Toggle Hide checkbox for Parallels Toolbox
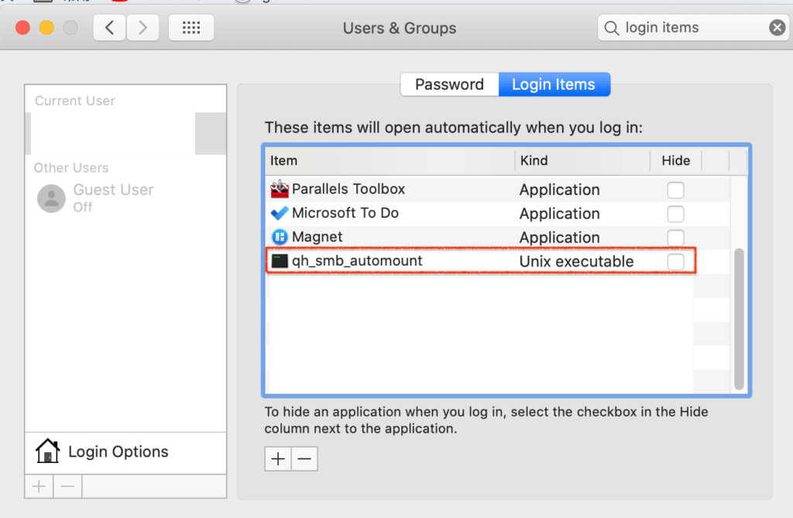Viewport: 793px width, 518px height. point(675,190)
